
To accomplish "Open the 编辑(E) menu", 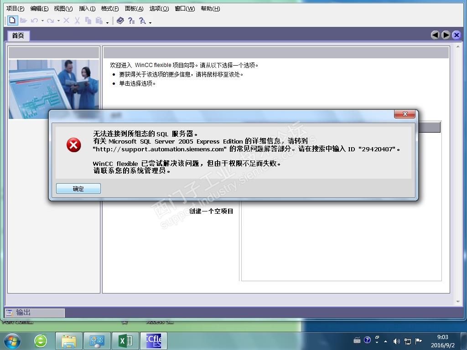I will point(39,9).
